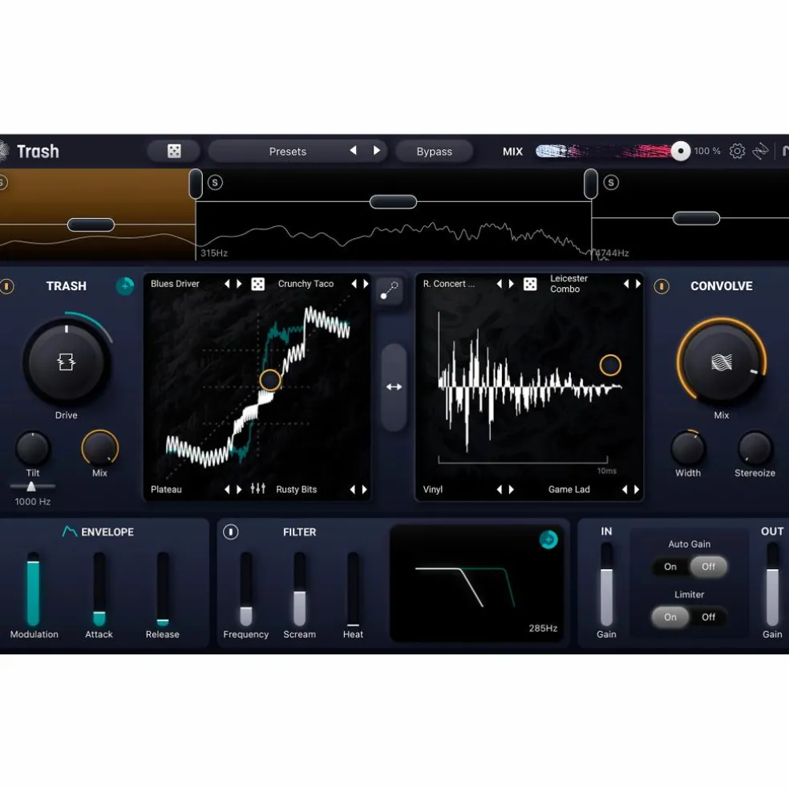The height and width of the screenshot is (789, 789).
Task: Click the Drive knob
Action: point(67,362)
